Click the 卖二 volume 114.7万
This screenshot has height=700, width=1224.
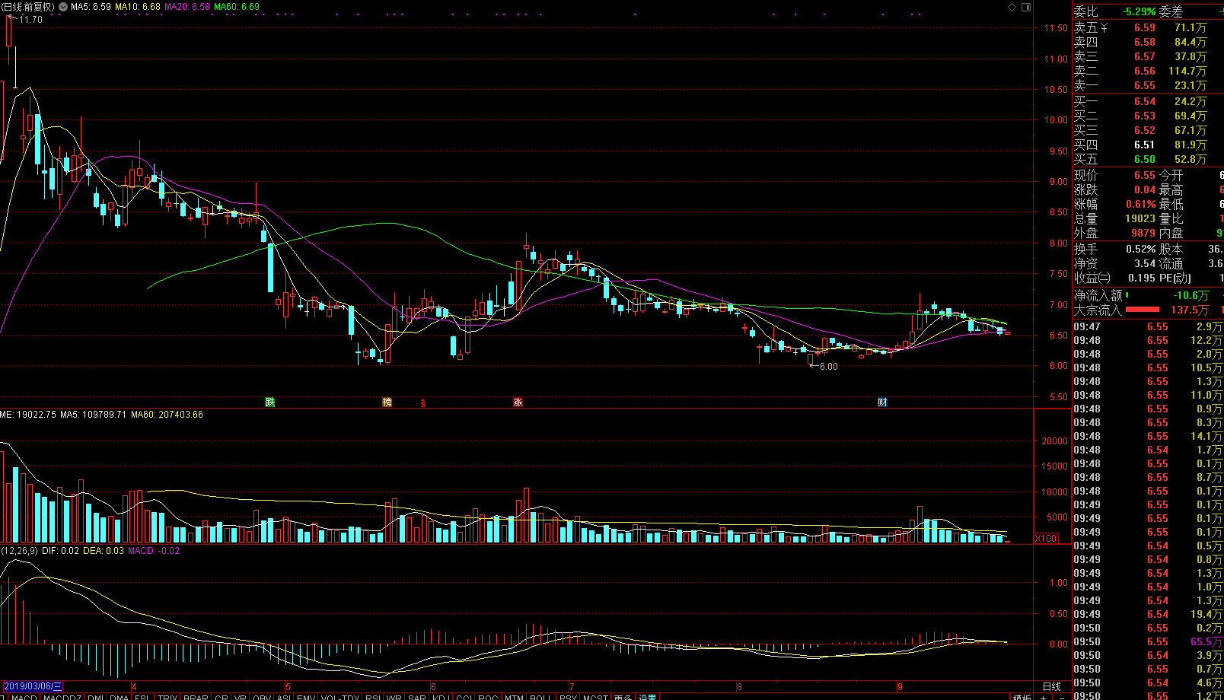tap(1187, 71)
